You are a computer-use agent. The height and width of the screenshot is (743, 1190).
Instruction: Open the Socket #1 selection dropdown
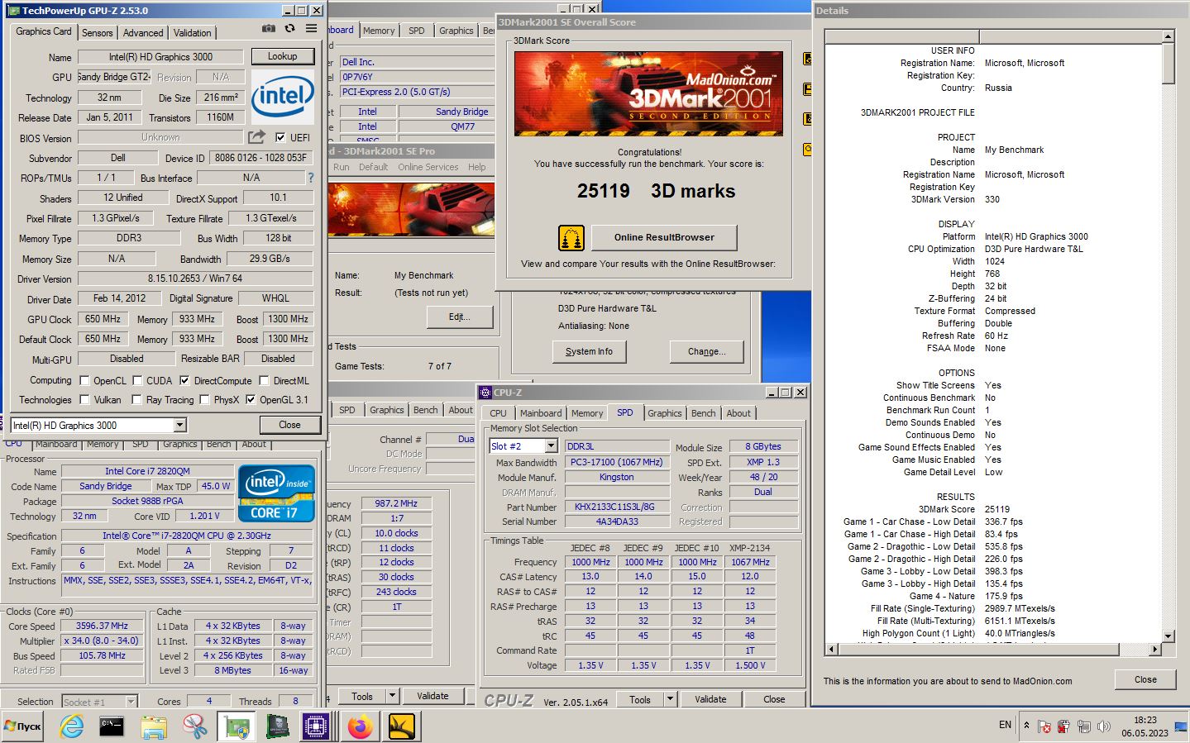pos(131,702)
